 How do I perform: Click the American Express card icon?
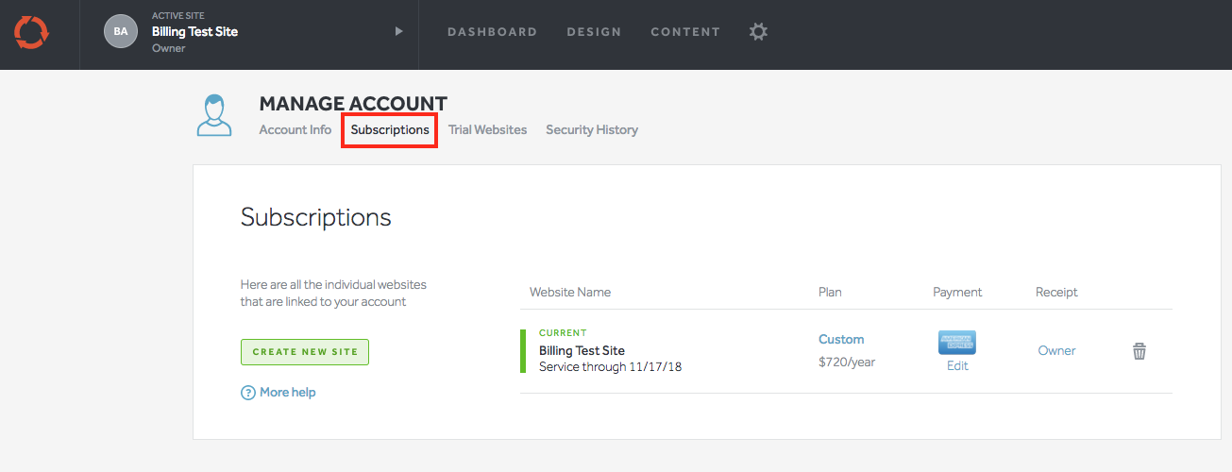click(956, 343)
